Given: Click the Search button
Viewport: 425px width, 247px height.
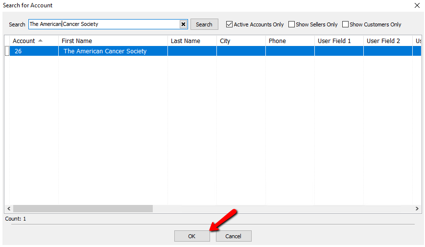Looking at the screenshot, I should (x=204, y=24).
